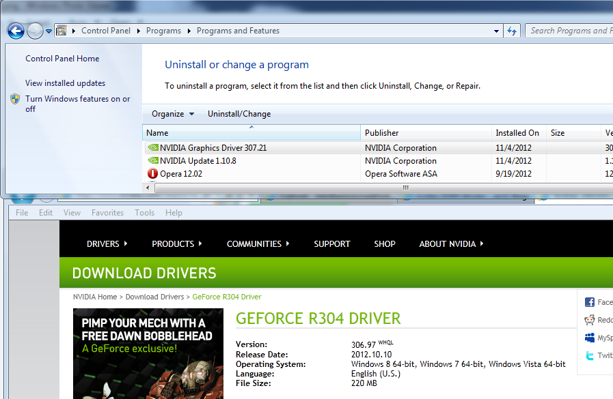Expand PRODUCTS menu on NVIDIA site

coord(177,243)
